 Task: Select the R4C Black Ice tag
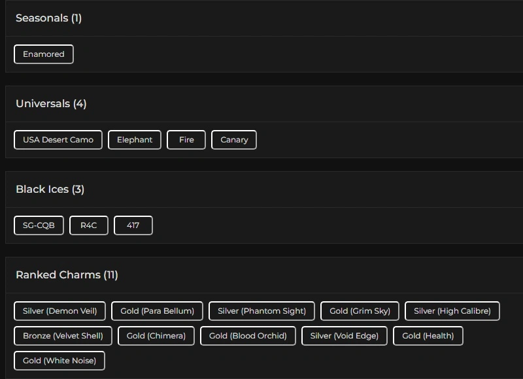88,225
